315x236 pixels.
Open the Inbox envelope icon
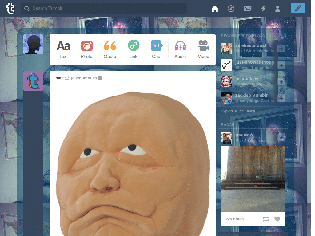click(248, 9)
